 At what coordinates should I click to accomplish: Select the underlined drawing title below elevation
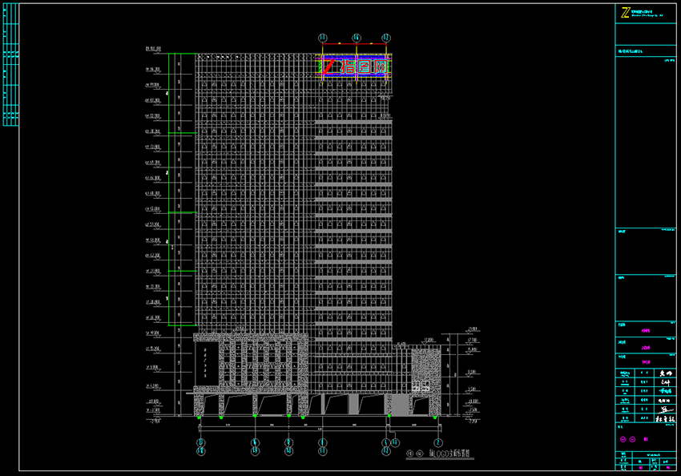441,454
